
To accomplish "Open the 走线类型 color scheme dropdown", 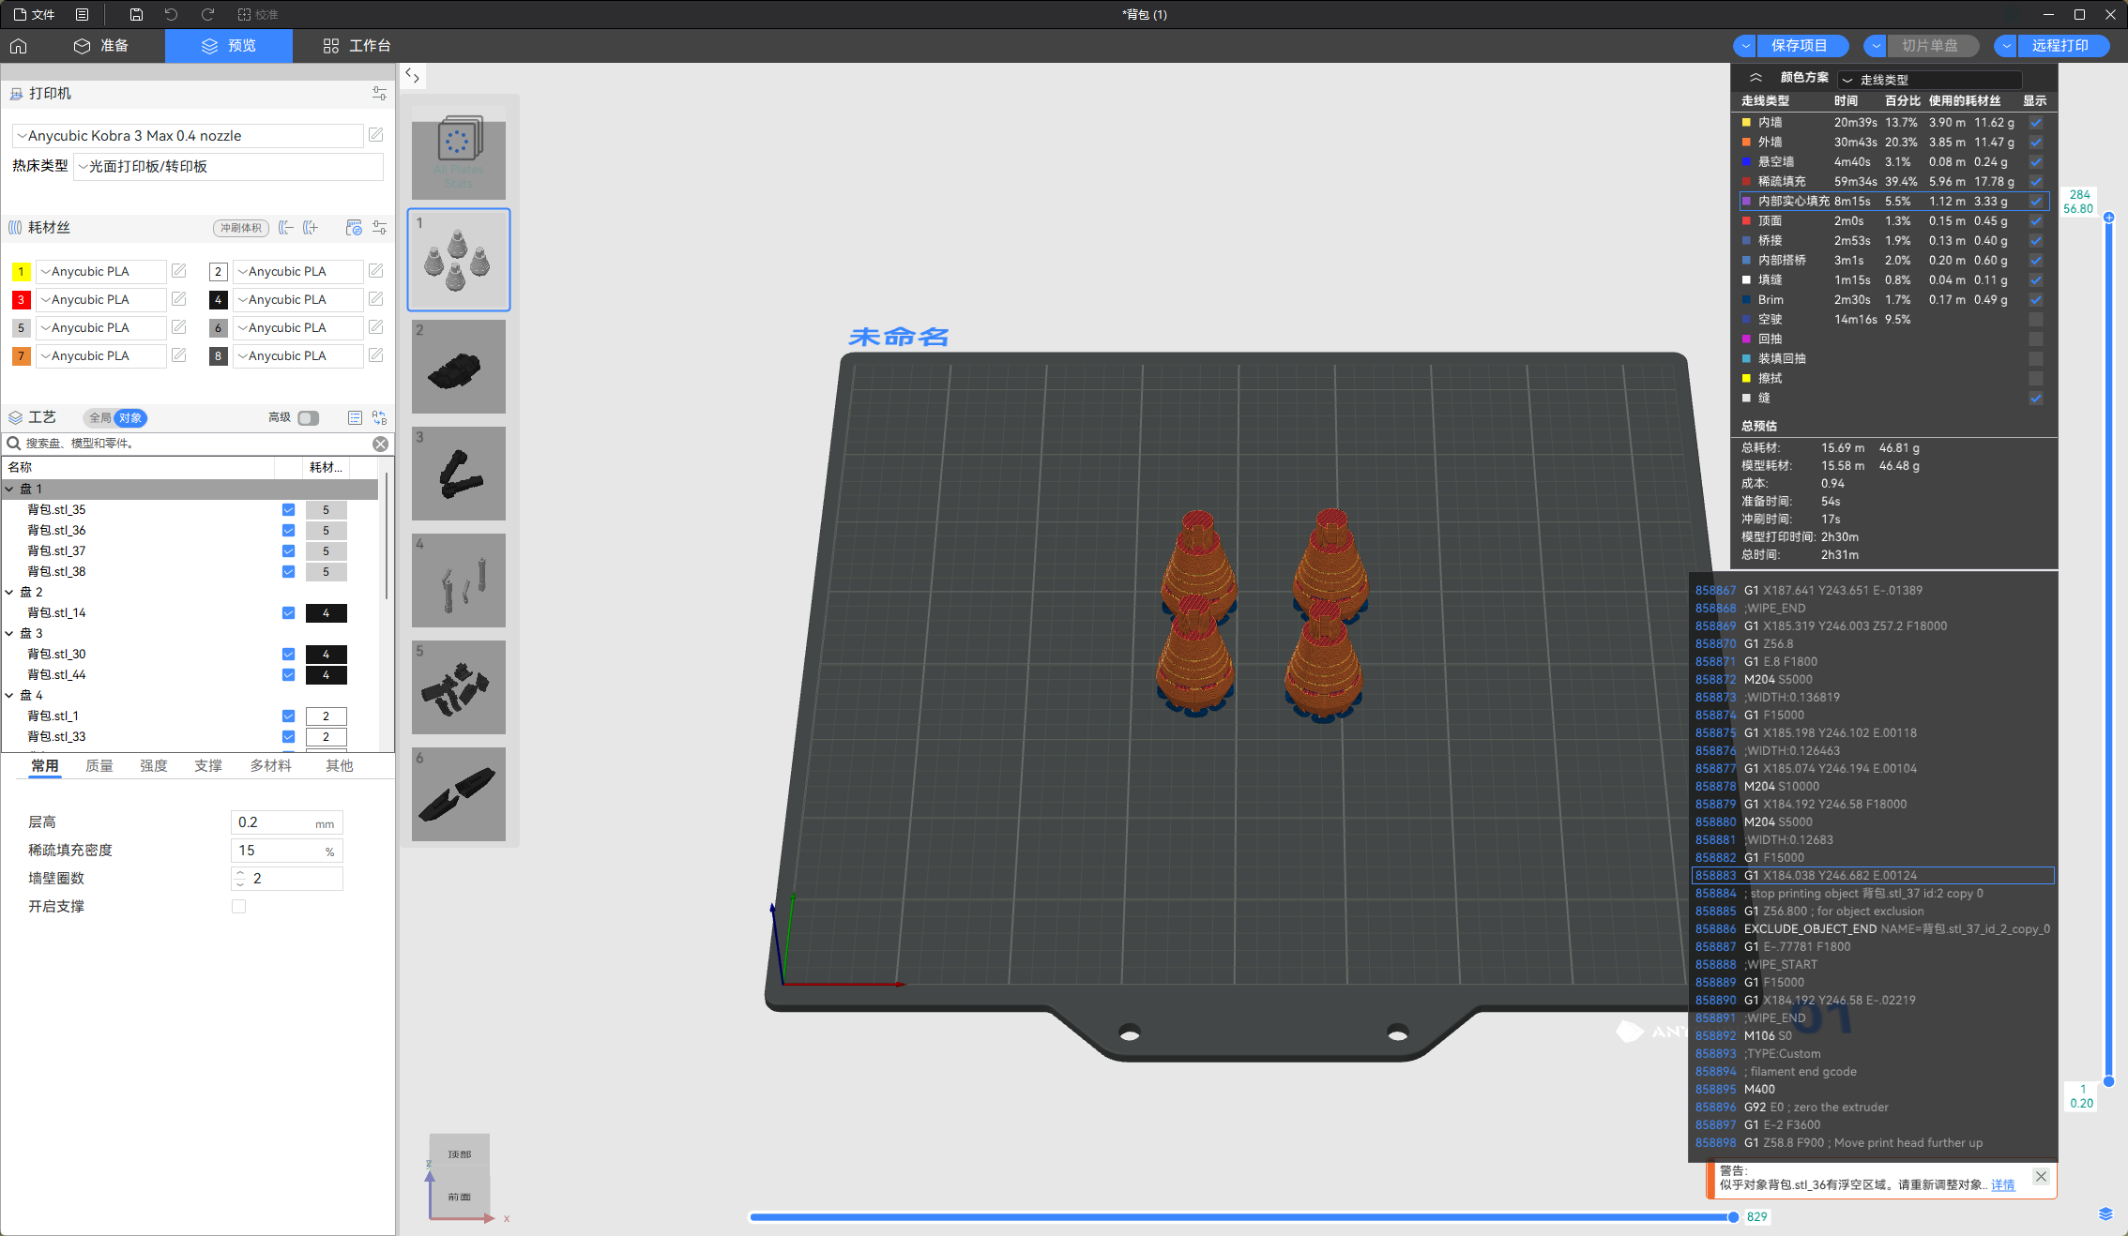I will [x=1931, y=80].
